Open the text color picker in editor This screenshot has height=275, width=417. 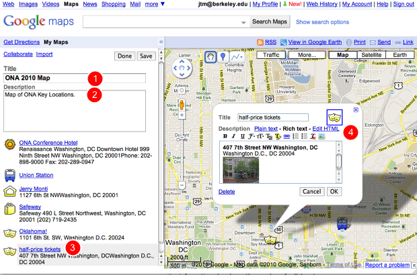[x=269, y=136]
